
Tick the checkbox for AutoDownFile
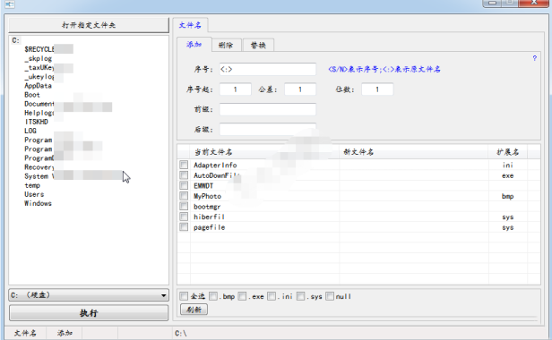(184, 175)
